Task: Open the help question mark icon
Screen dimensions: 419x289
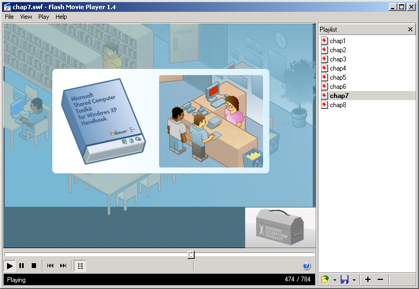Action: 307,266
